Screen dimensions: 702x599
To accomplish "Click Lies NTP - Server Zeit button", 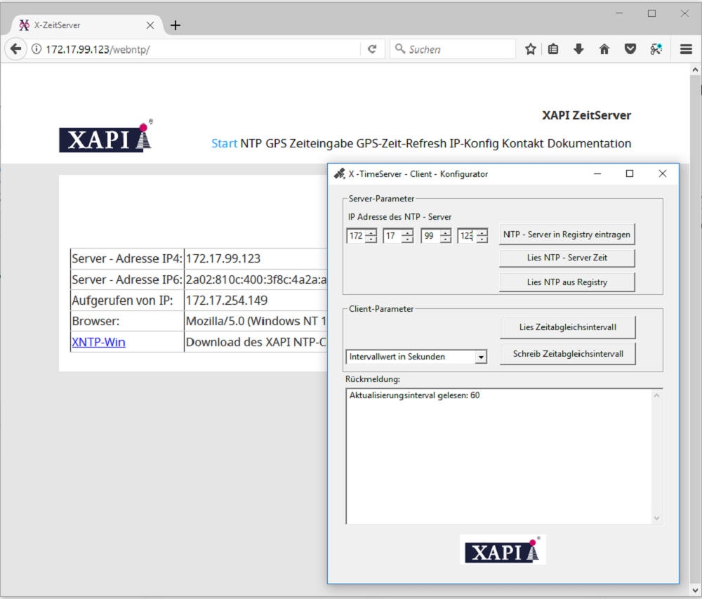I will click(567, 258).
